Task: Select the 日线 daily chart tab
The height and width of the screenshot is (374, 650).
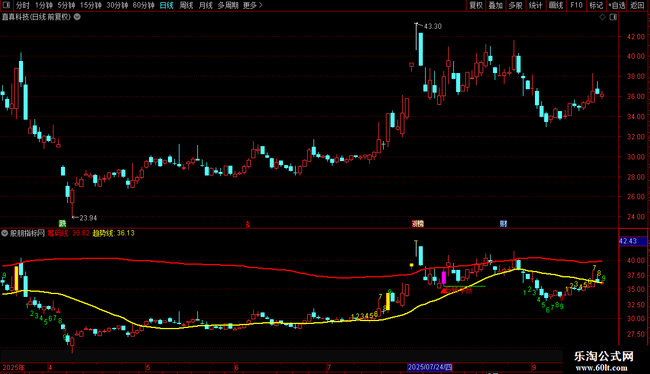Action: tap(167, 5)
